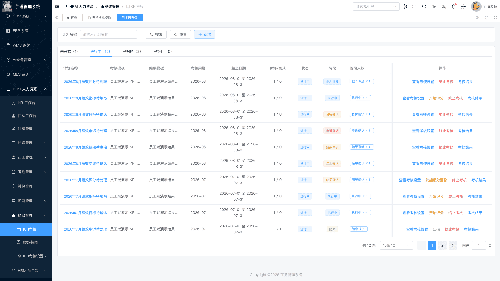The image size is (500, 281).
Task: Click 查看考核设置 for 2026年8月绩效结果待审核
Action: tap(423, 147)
